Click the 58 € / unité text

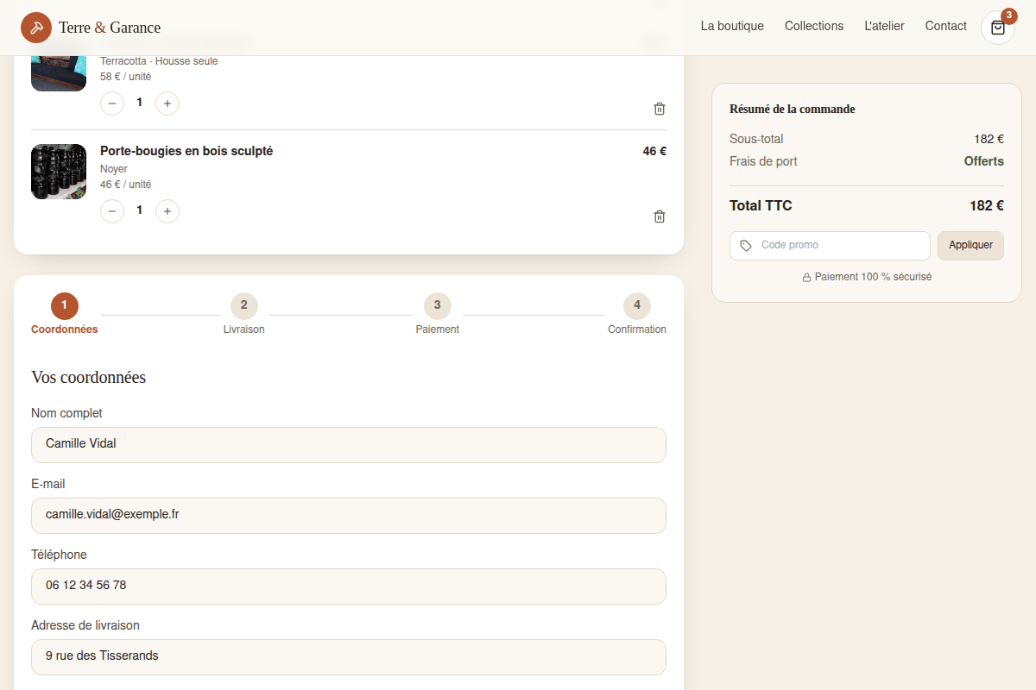point(125,77)
